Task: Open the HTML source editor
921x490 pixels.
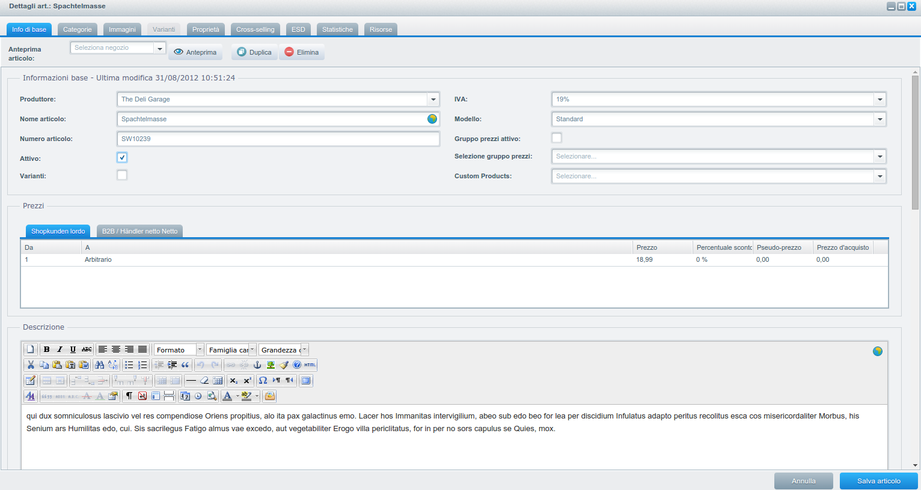Action: 310,365
